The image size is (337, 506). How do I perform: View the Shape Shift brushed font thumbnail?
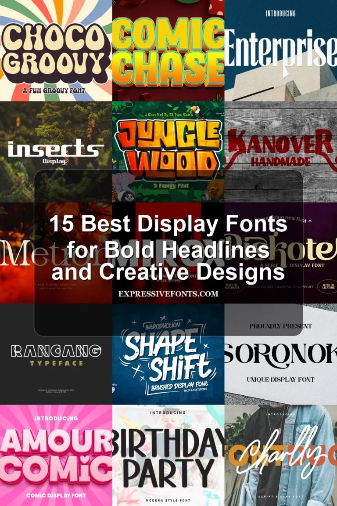[x=168, y=354]
